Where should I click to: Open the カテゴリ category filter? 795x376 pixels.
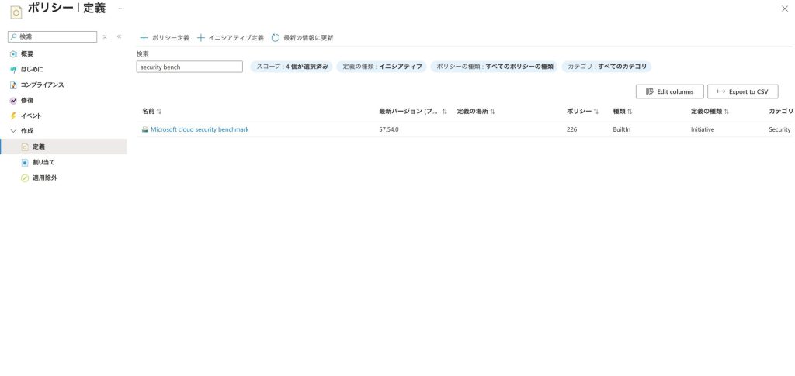tap(606, 67)
